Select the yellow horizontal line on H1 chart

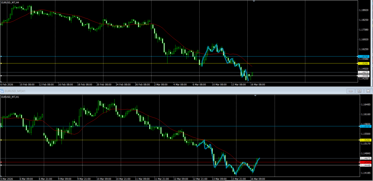click(x=109, y=140)
